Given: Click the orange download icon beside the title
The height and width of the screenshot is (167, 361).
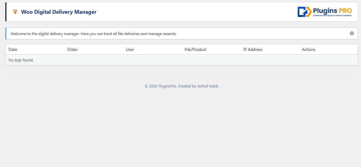Looking at the screenshot, I should click(15, 12).
